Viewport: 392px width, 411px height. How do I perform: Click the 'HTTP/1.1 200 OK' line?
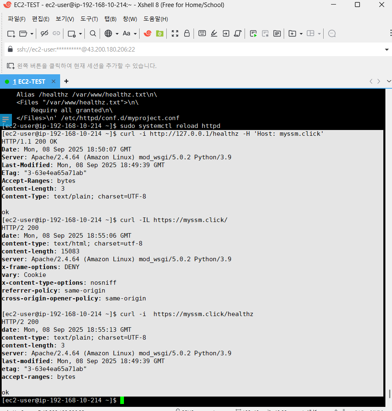(x=29, y=142)
